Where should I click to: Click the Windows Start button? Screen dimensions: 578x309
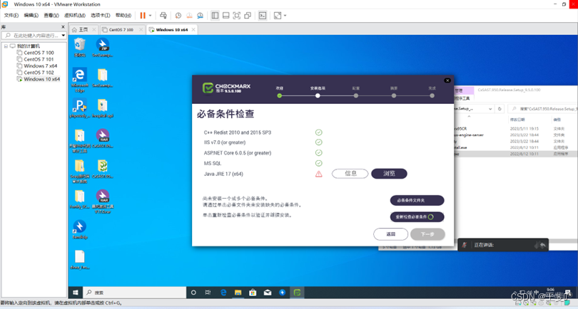click(x=75, y=293)
